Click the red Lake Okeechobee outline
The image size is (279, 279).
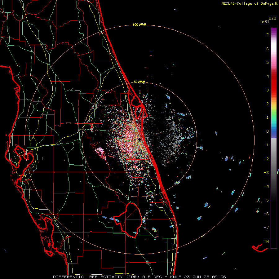click(x=128, y=220)
